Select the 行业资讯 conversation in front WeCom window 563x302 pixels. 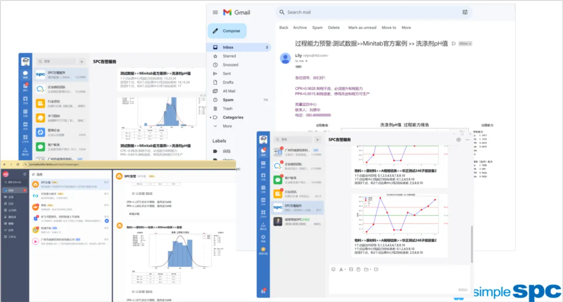pyautogui.click(x=297, y=193)
